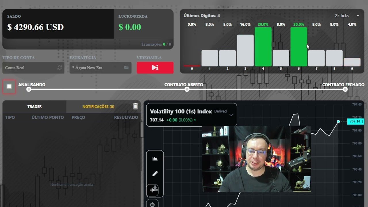Open the Estratégia selection field
368x207 pixels.
pyautogui.click(x=100, y=68)
